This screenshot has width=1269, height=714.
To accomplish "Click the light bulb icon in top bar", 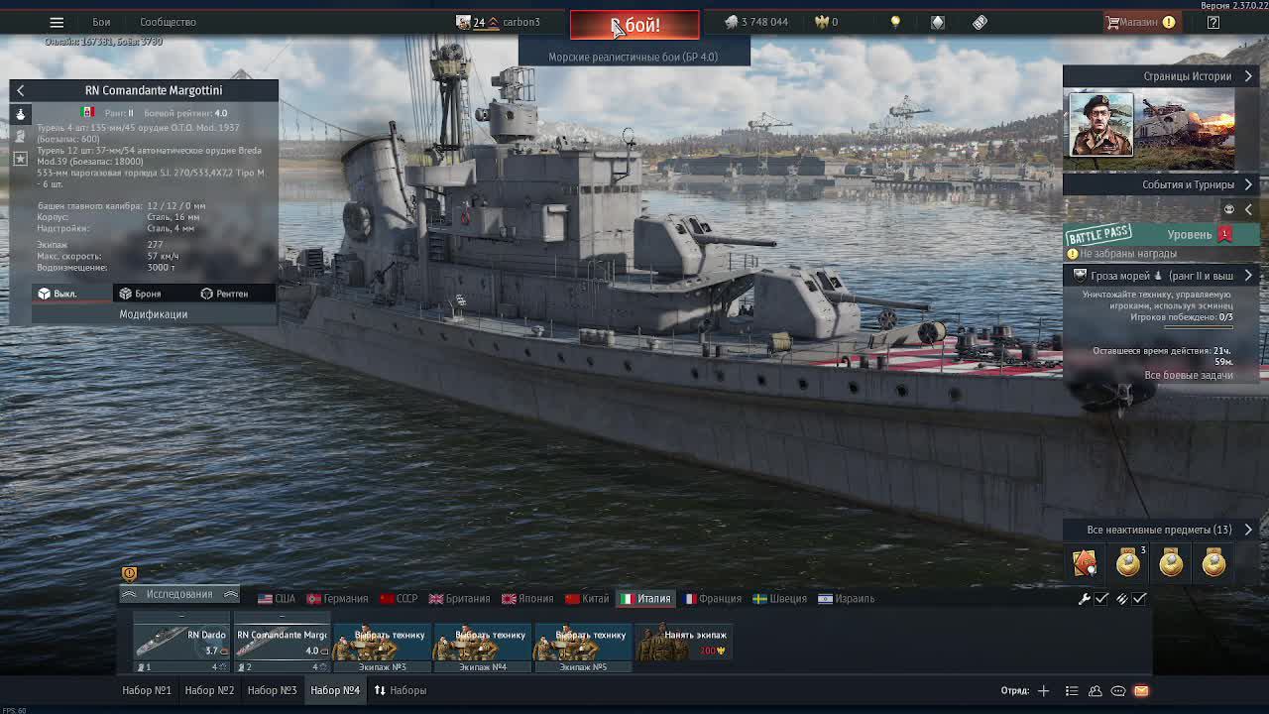I will pos(895,22).
